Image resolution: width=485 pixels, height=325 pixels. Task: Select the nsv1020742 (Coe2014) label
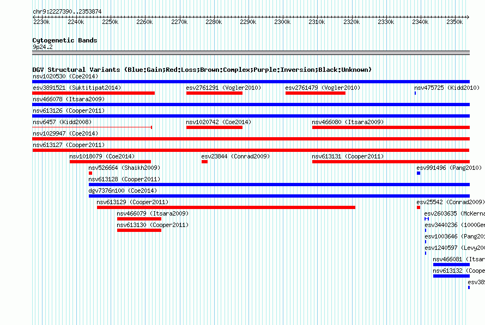(219, 122)
